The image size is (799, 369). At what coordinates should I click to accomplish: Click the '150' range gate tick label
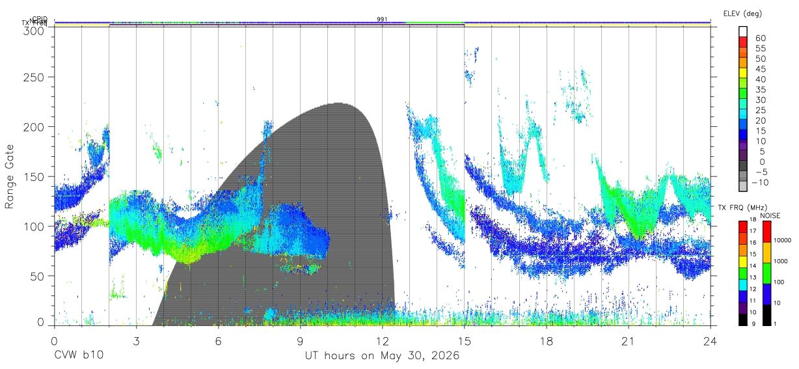[33, 176]
